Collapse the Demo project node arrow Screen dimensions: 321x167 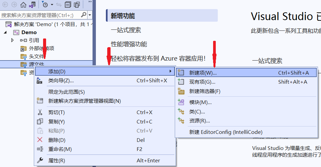[5, 32]
